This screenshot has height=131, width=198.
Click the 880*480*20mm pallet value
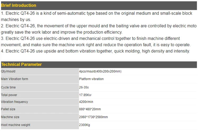pyautogui.click(x=90, y=109)
